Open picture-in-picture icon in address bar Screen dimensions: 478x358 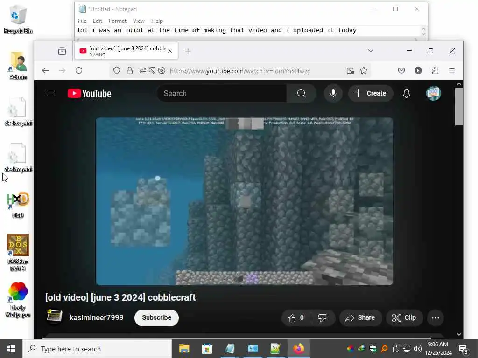350,71
